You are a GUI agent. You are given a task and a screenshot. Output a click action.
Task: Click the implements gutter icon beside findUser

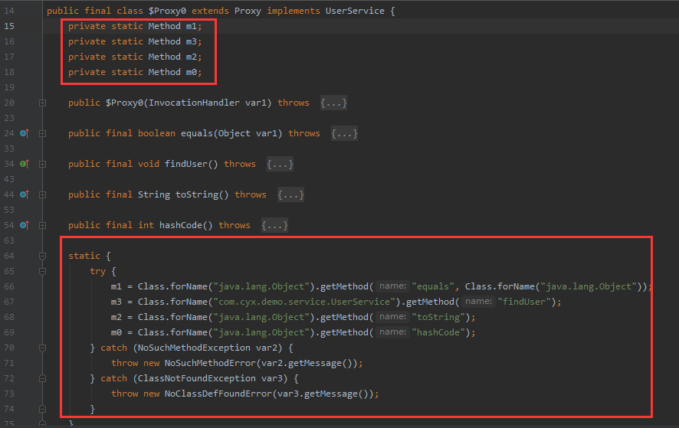(24, 164)
